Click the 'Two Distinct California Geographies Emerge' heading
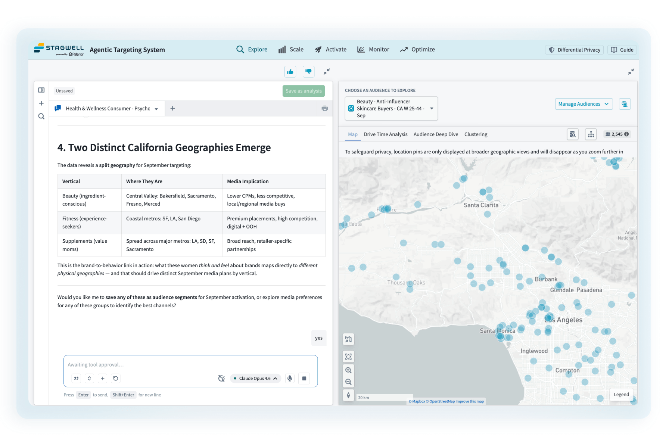672x448 pixels. 164,147
